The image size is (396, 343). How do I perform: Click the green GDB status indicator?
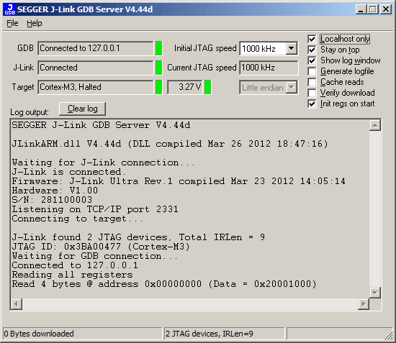point(159,48)
